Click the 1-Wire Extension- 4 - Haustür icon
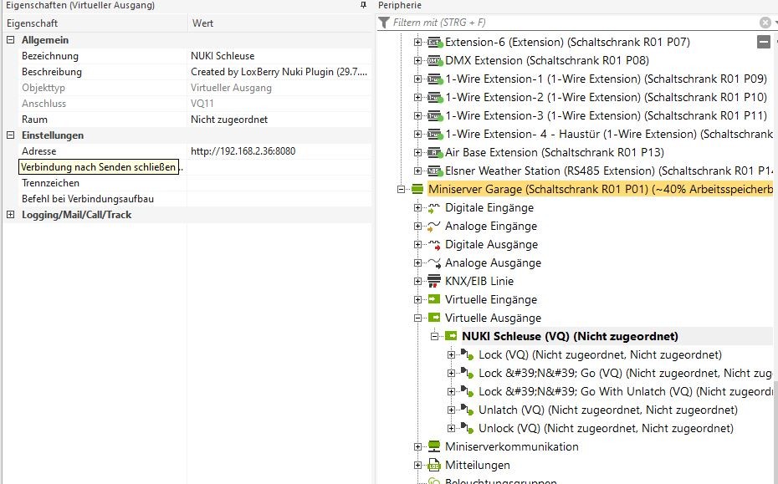This screenshot has height=484, width=778. coord(435,134)
